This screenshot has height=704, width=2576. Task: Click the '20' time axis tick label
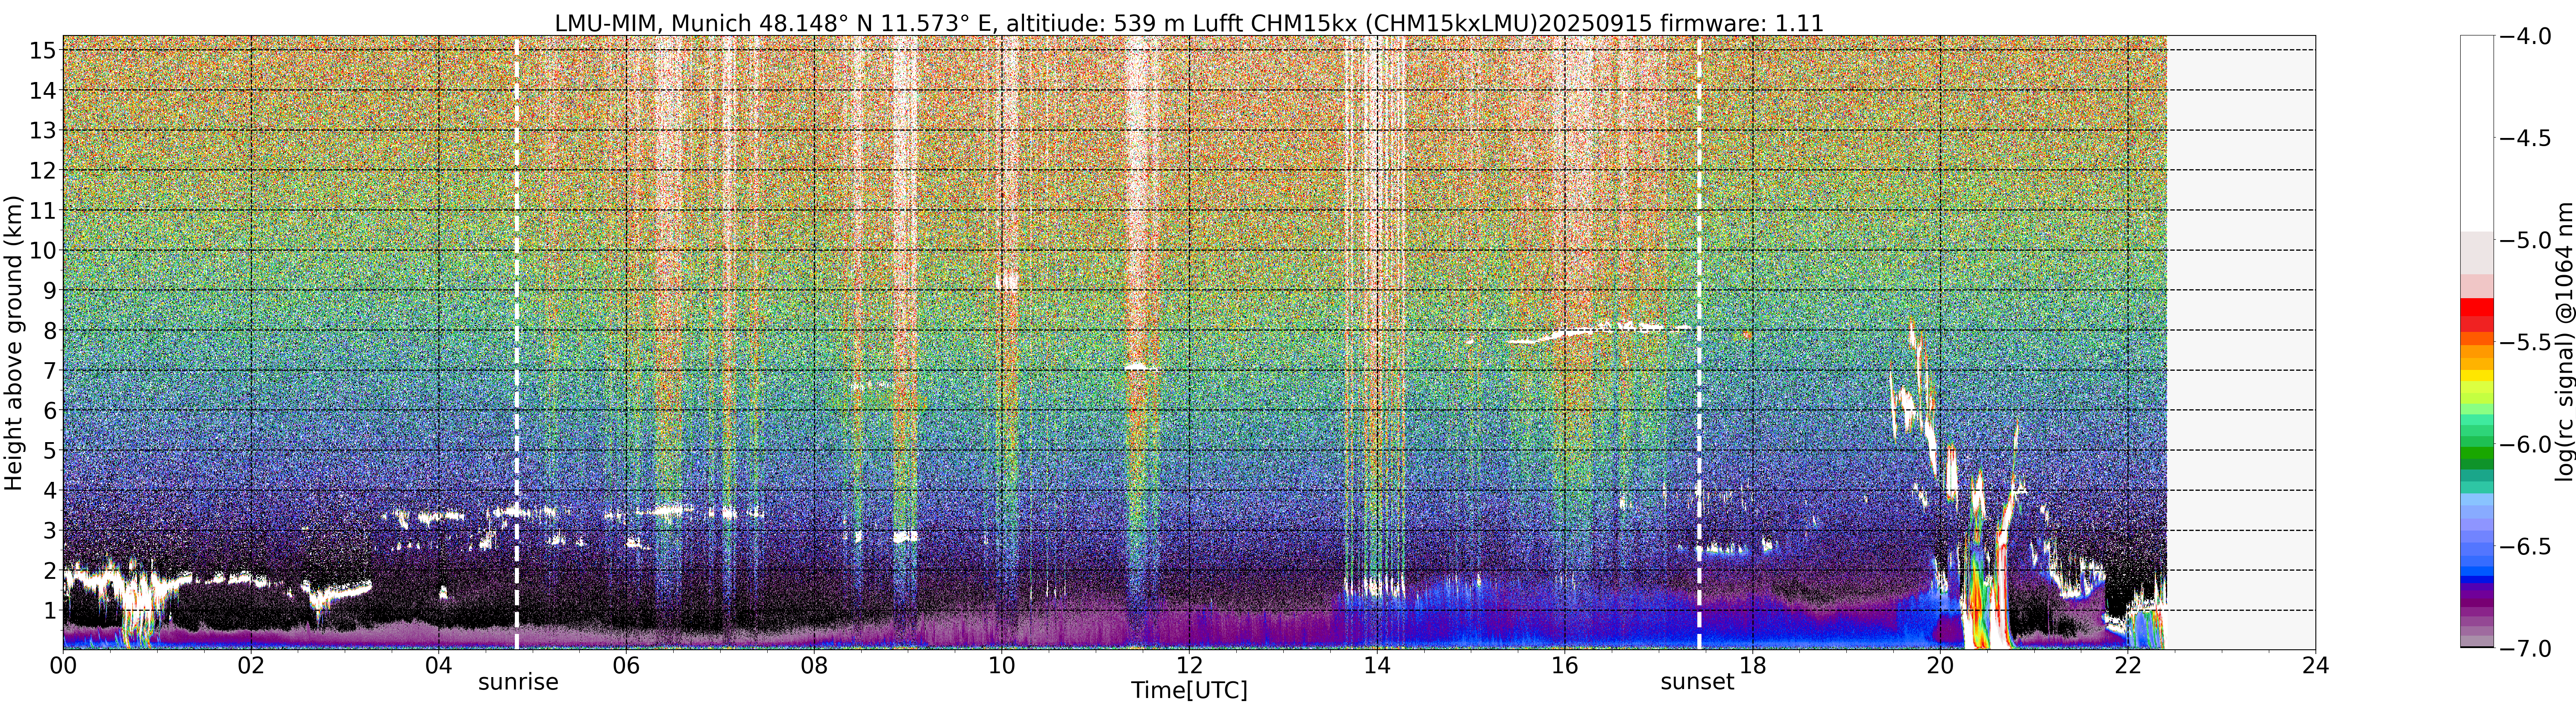tap(1940, 666)
